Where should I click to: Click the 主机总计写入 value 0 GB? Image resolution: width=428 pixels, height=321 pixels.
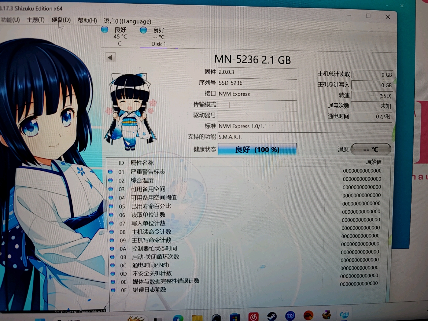click(x=372, y=85)
